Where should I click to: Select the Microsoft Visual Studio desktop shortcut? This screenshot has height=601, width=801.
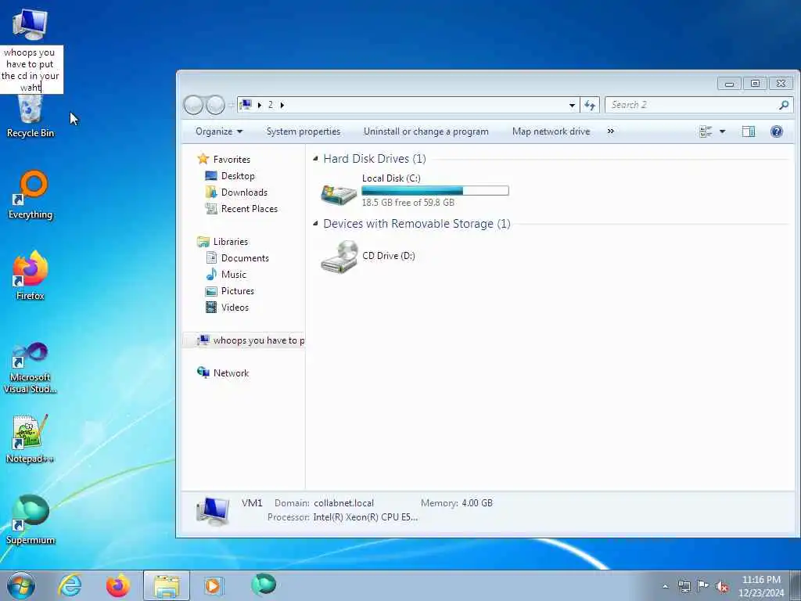pos(31,368)
